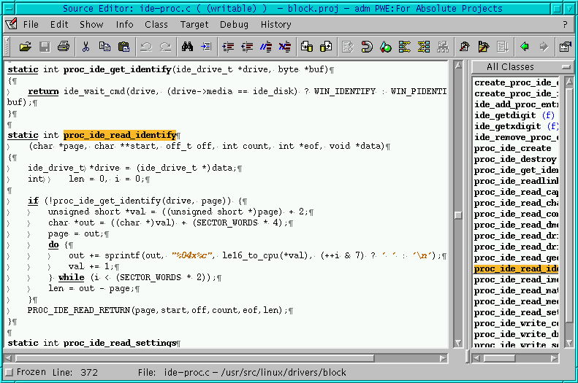Click the editor vertical scrollbar thumb
Viewport: 578px width, 383px height.
pyautogui.click(x=457, y=216)
